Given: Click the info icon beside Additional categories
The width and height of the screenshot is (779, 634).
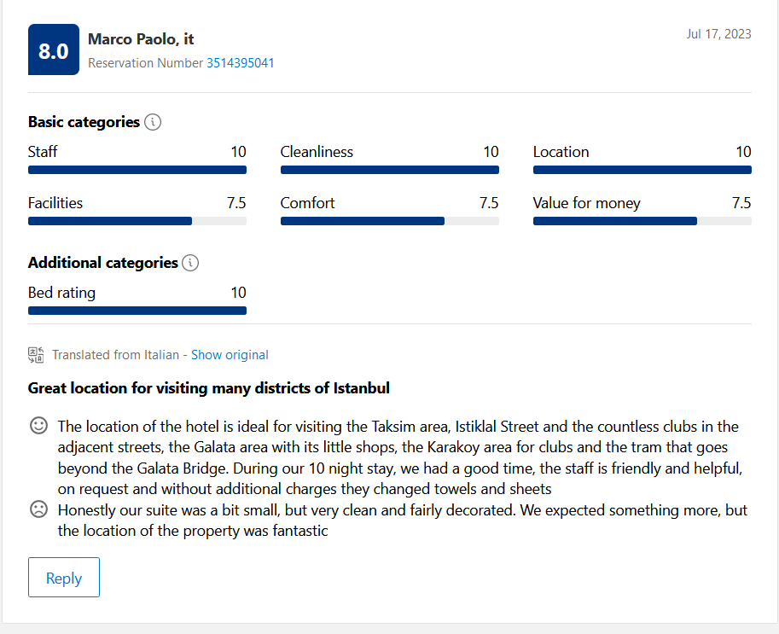Looking at the screenshot, I should click(190, 263).
